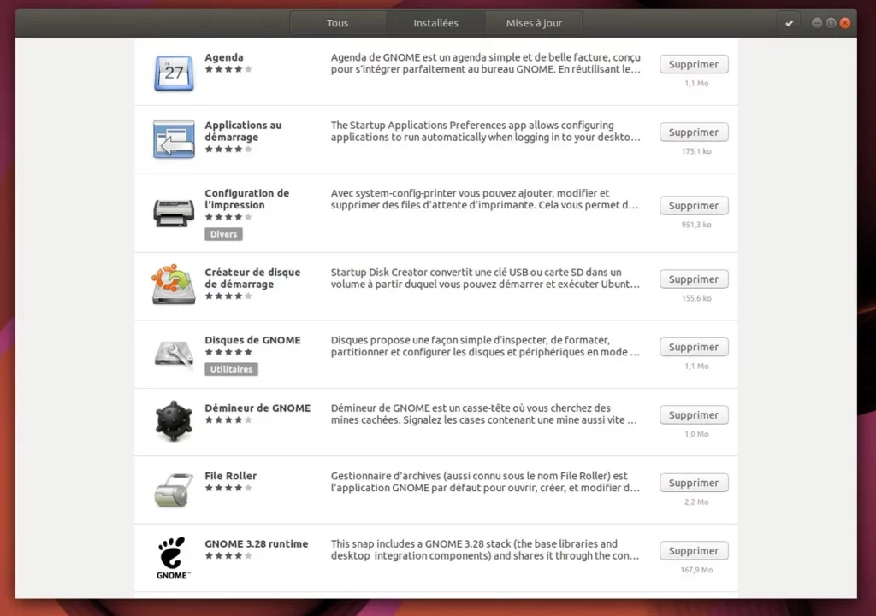876x616 pixels.
Task: Click the Applications au démarrage icon
Action: click(174, 139)
